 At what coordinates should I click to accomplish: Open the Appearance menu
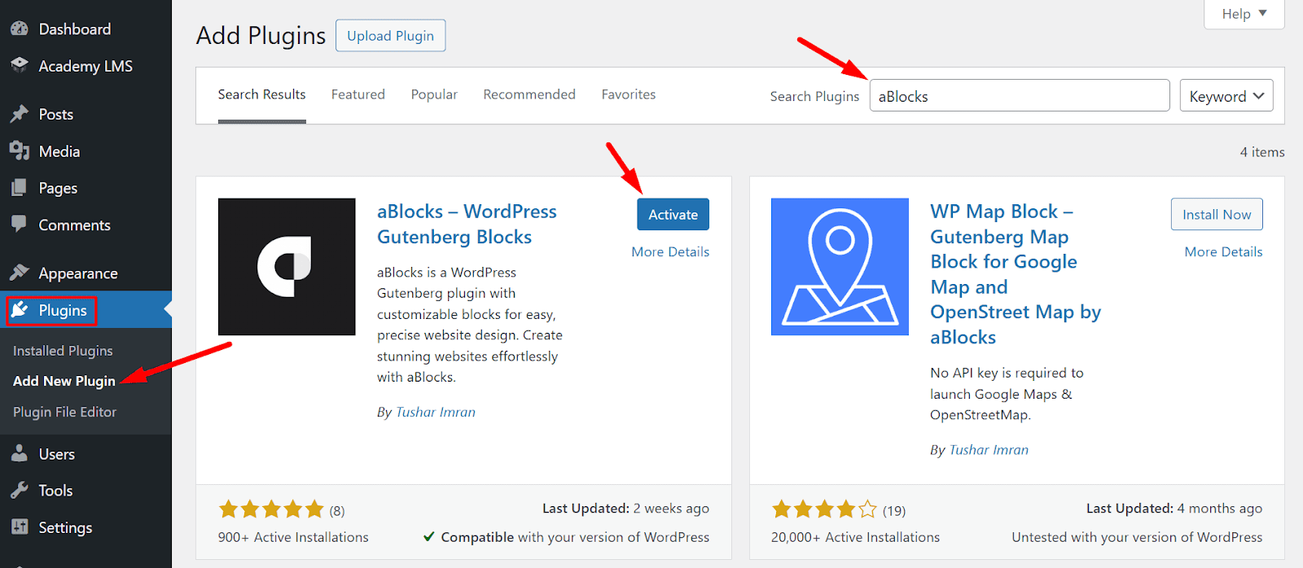[78, 273]
